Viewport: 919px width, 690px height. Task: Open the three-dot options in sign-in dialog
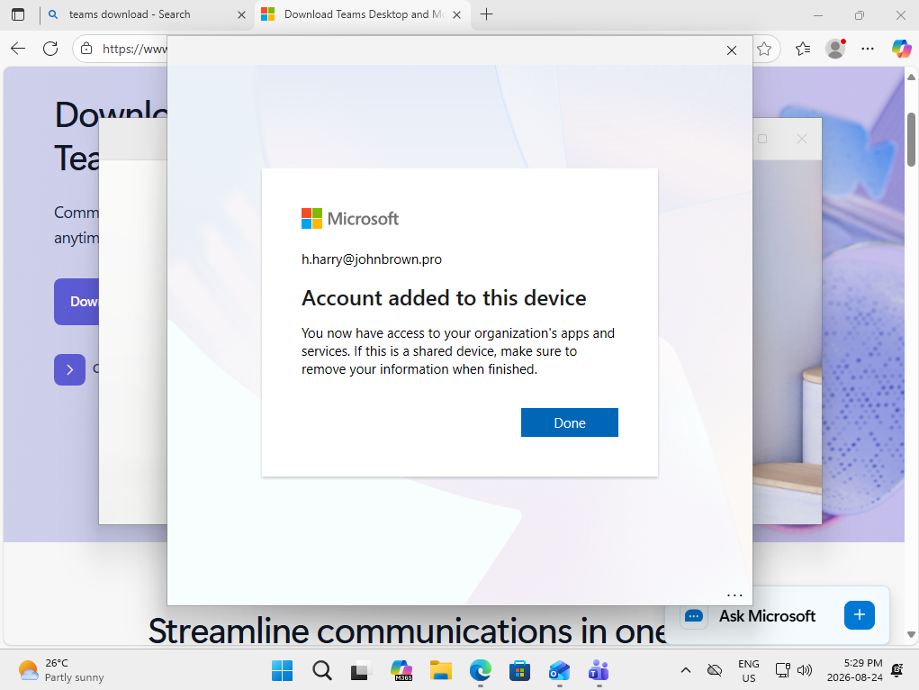pyautogui.click(x=734, y=595)
